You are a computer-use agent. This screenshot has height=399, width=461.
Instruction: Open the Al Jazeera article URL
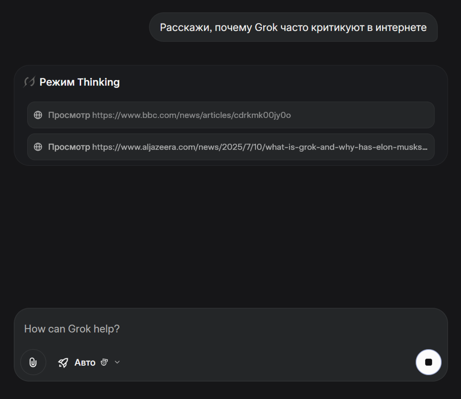tap(258, 147)
